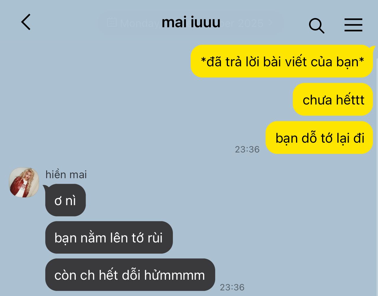The height and width of the screenshot is (296, 378).
Task: Tap the sender name "hiền mai"
Action: pyautogui.click(x=66, y=175)
